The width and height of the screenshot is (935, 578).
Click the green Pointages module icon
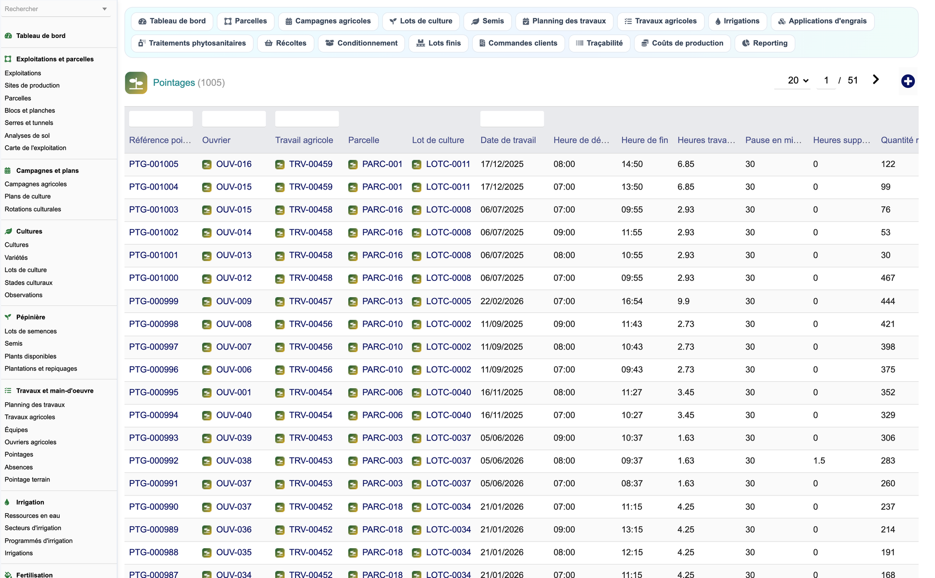[136, 83]
